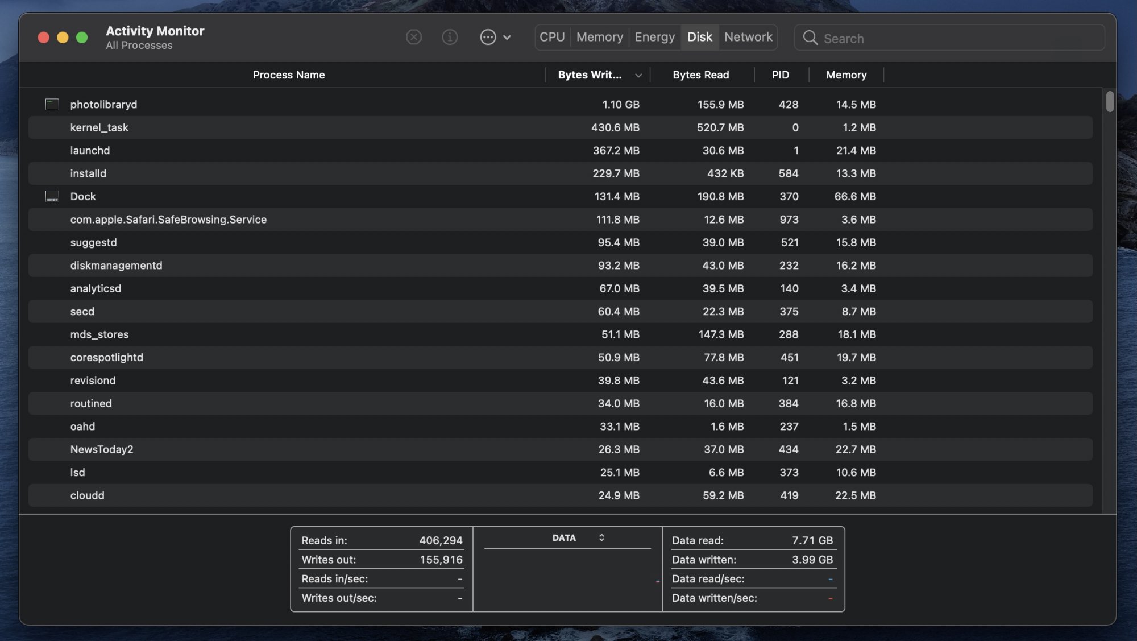This screenshot has height=641, width=1137.
Task: Open the Network tab
Action: pyautogui.click(x=748, y=37)
